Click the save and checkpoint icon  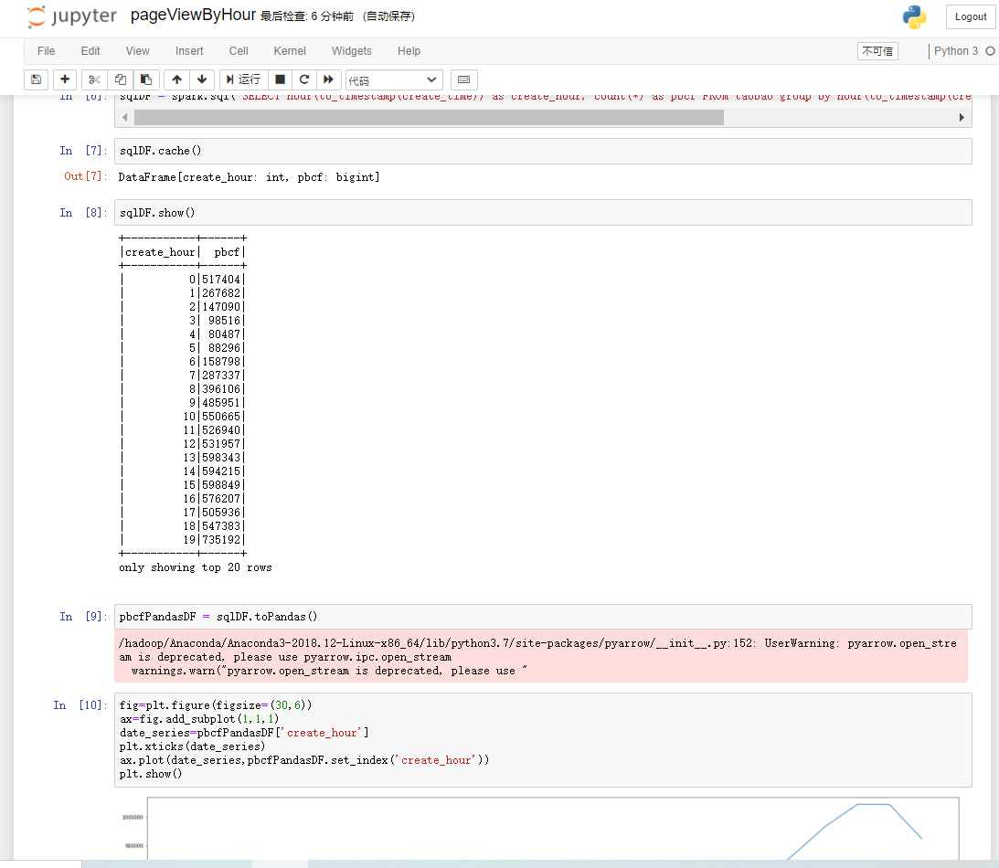(x=37, y=79)
